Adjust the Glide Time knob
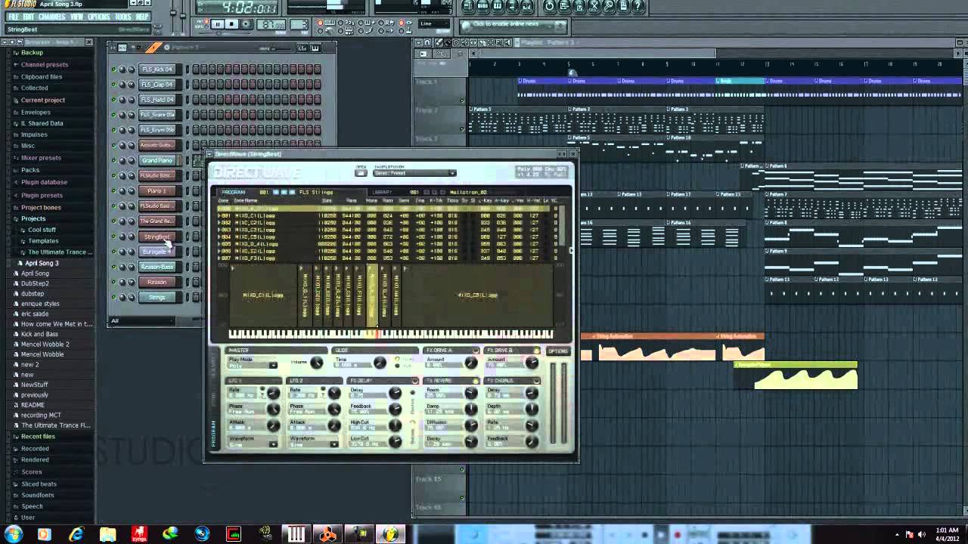 [379, 363]
